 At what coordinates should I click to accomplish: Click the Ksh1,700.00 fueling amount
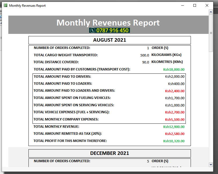175,98
